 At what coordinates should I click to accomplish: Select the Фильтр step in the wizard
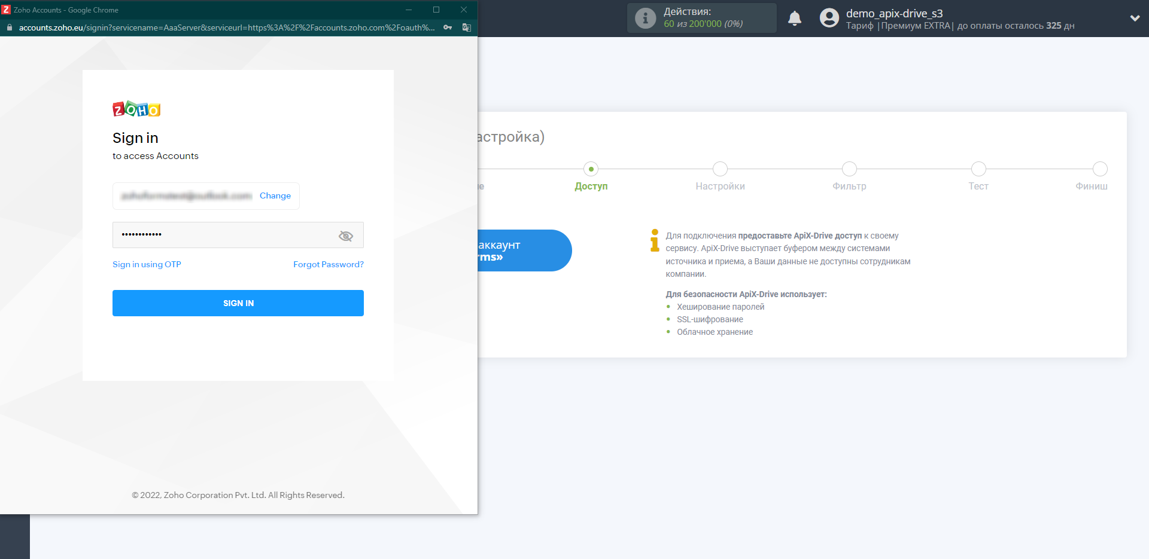(849, 186)
